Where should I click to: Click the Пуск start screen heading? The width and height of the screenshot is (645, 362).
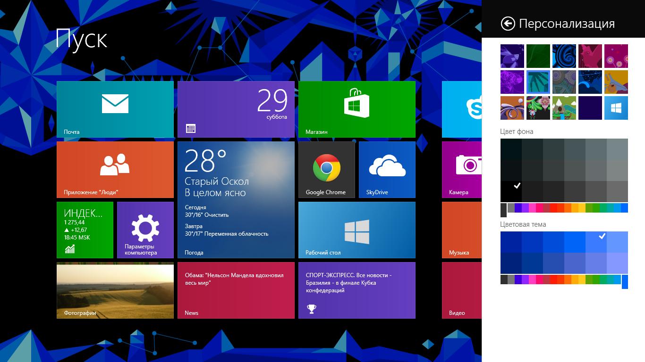pyautogui.click(x=81, y=39)
